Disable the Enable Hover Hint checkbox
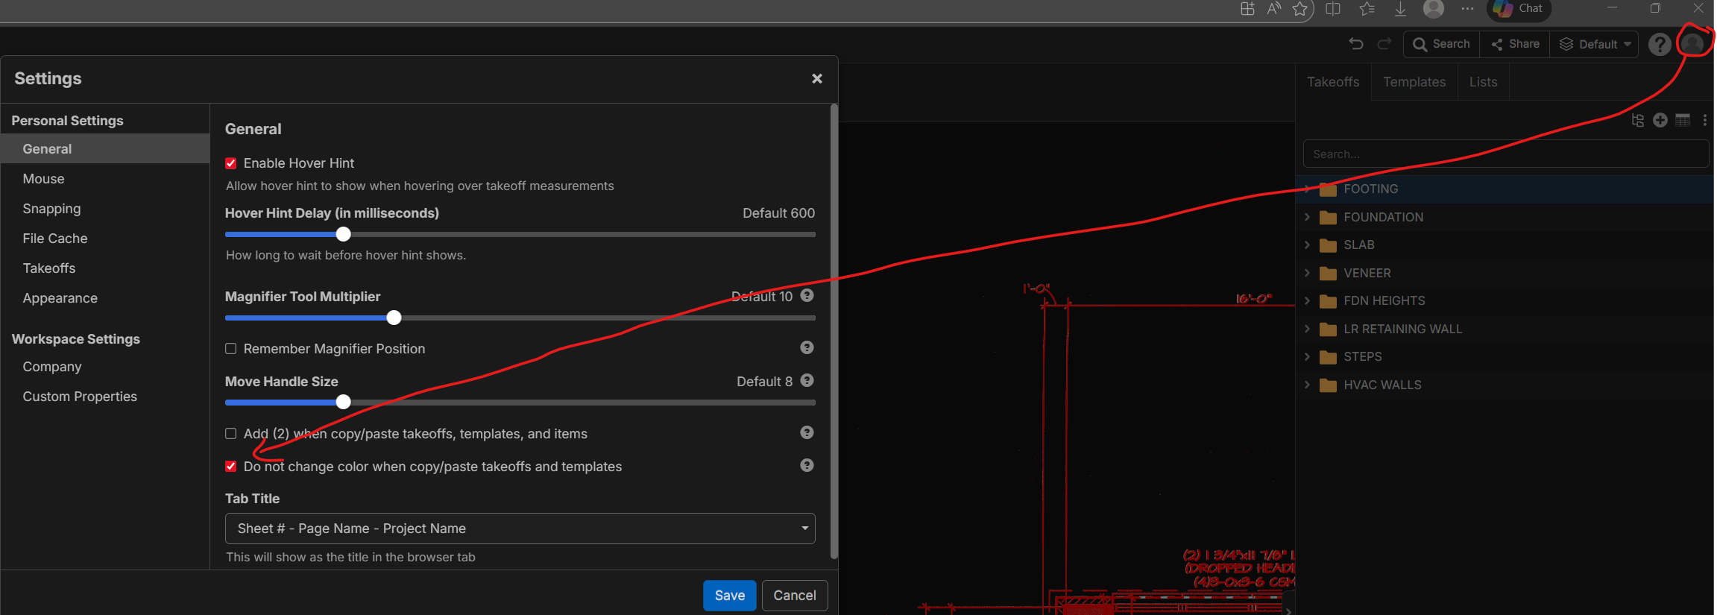This screenshot has height=615, width=1717. (x=231, y=163)
